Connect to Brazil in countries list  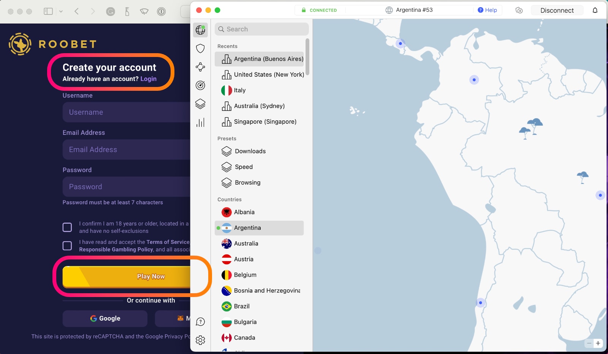pos(259,307)
